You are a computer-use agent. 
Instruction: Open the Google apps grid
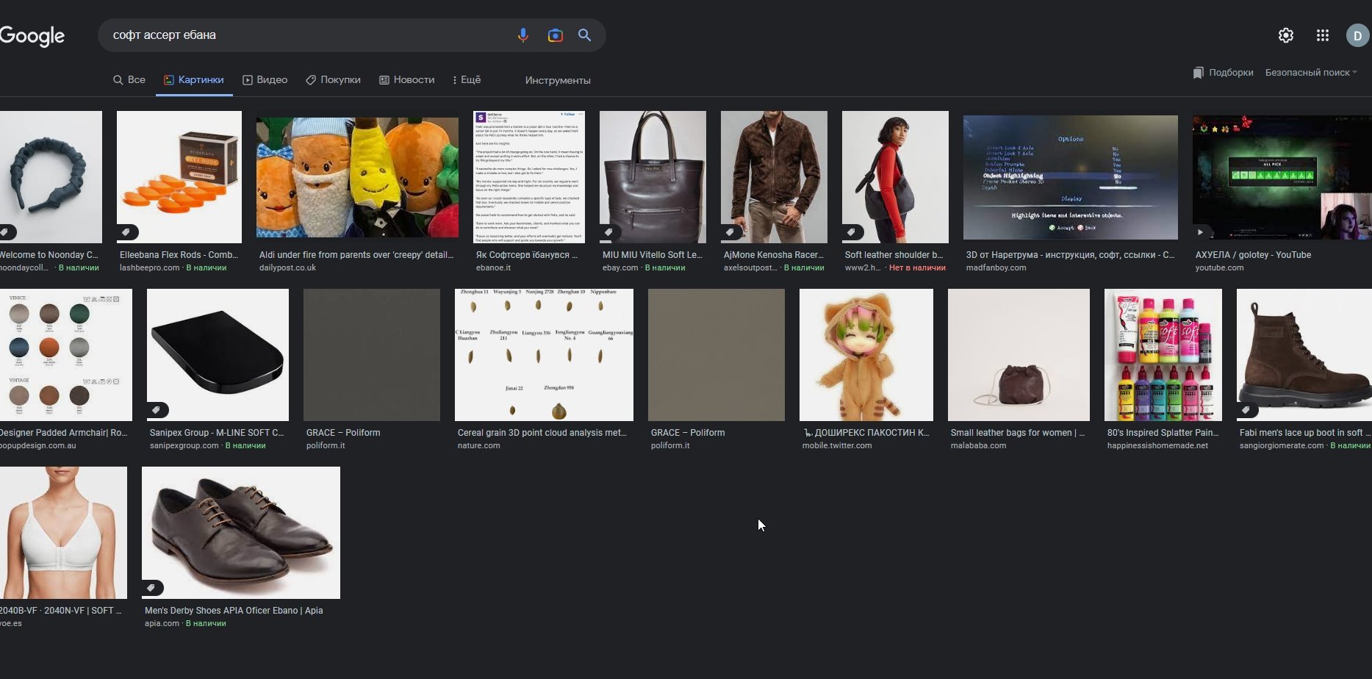[x=1322, y=35]
